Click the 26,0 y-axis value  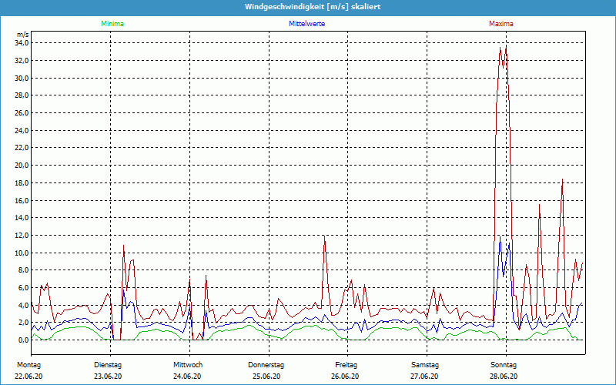click(x=22, y=112)
